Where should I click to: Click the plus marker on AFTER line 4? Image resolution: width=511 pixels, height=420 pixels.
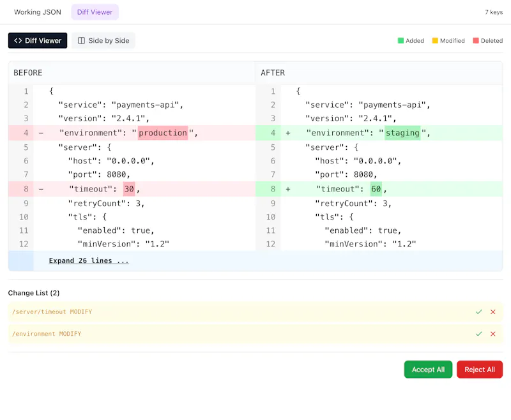coord(288,133)
